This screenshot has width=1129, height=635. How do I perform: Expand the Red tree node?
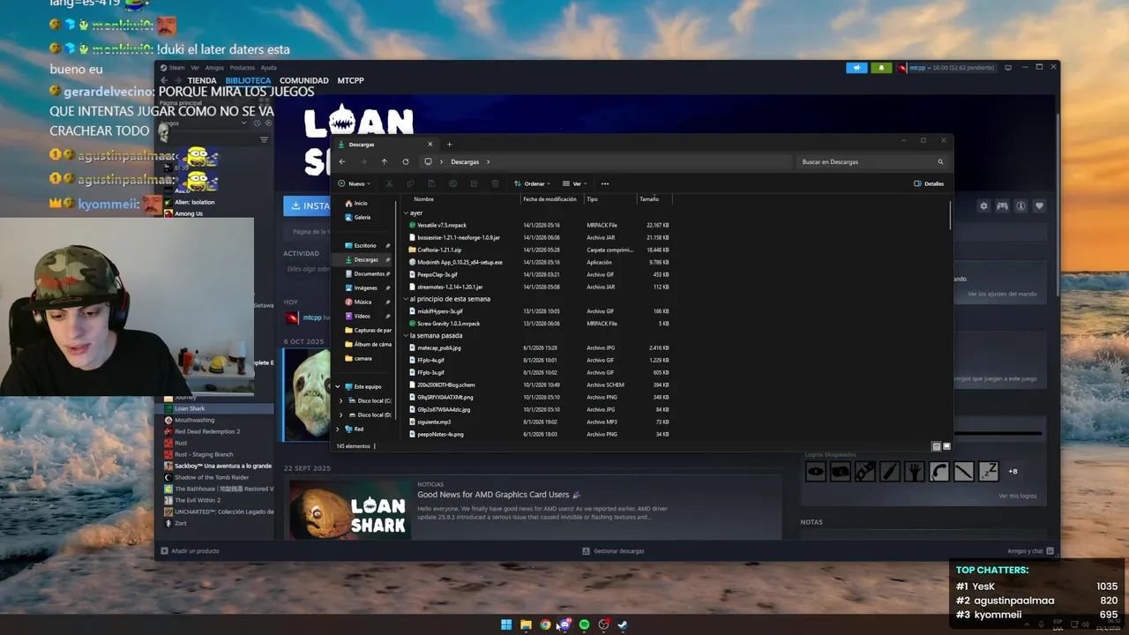[337, 429]
